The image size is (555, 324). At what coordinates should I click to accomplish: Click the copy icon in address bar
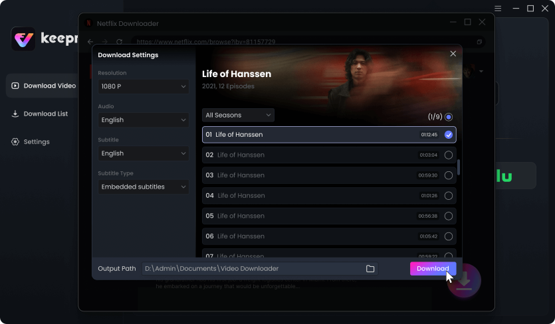479,42
